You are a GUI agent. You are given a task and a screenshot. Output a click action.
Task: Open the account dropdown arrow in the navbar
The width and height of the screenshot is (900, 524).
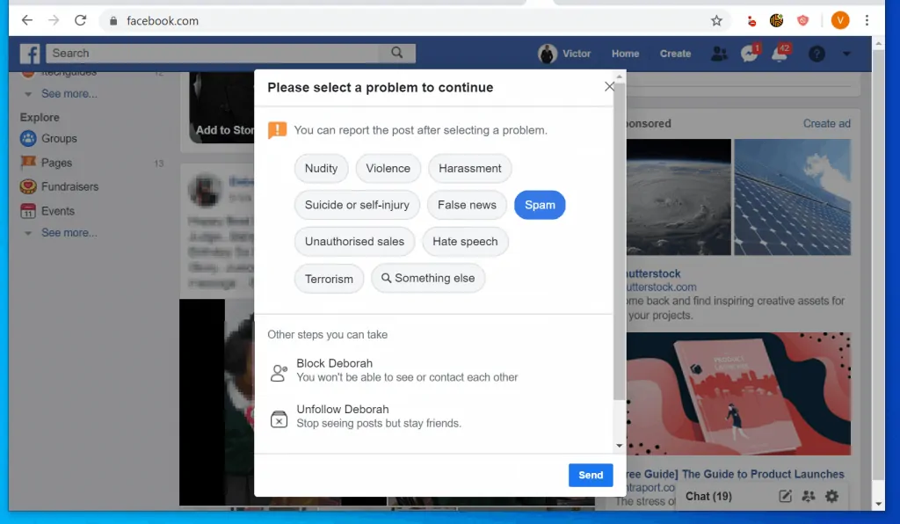pyautogui.click(x=846, y=54)
